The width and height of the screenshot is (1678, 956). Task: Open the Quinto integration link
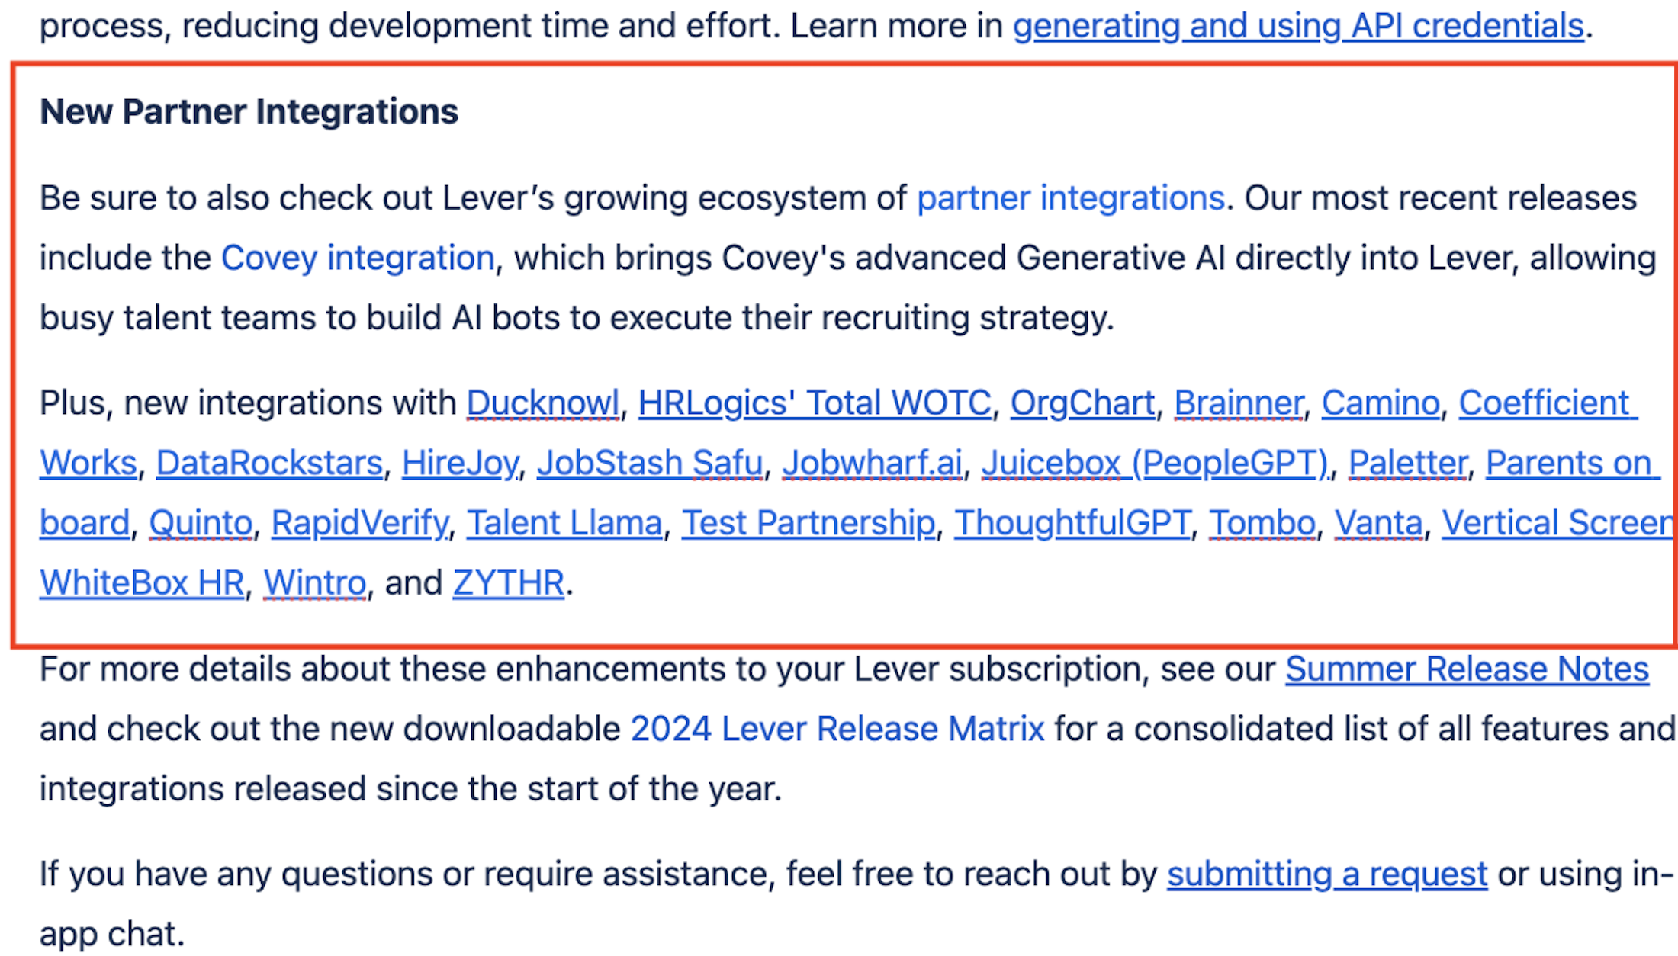click(x=201, y=524)
